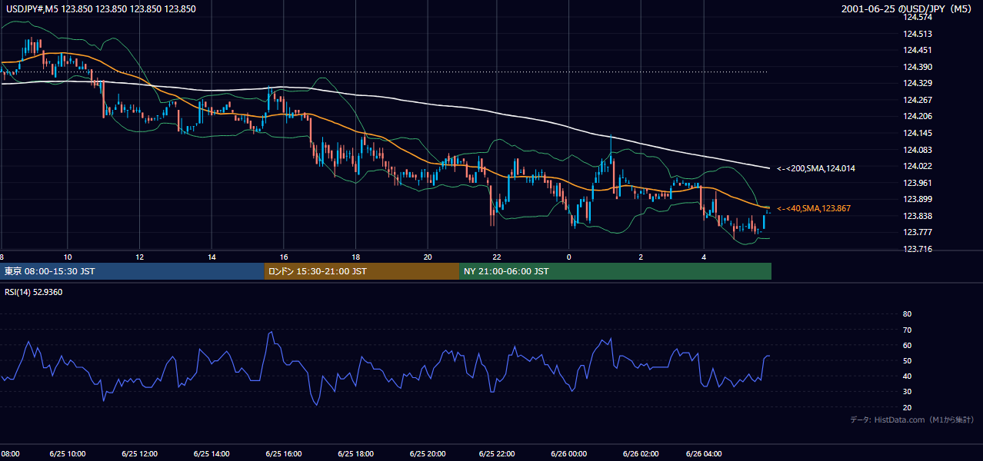Click RSI scale value 50

coord(907,361)
